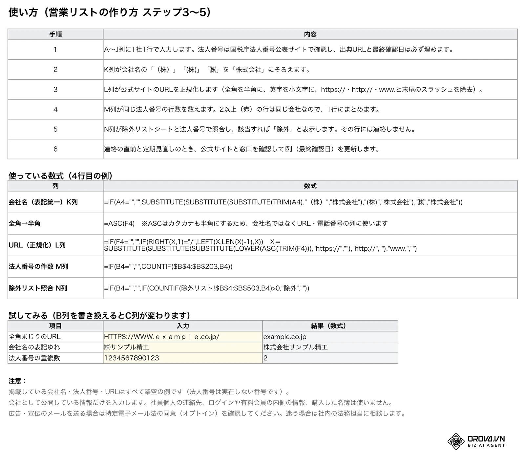
Task: Click the '項目' column header
Action: [55, 326]
